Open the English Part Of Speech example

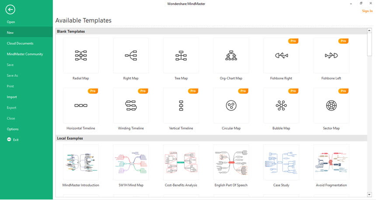(231, 162)
